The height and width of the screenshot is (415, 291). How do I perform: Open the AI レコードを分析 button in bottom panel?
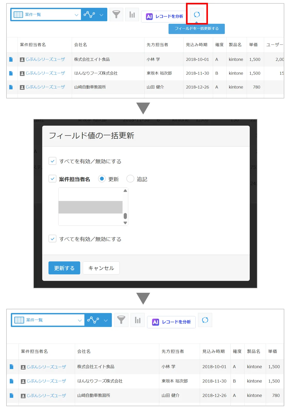click(x=171, y=322)
